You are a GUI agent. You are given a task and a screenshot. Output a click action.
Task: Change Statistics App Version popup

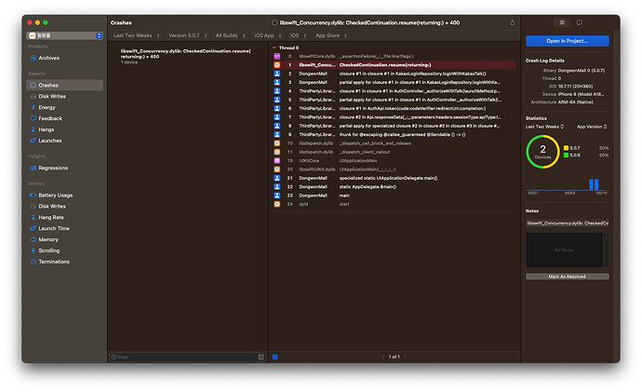(592, 127)
